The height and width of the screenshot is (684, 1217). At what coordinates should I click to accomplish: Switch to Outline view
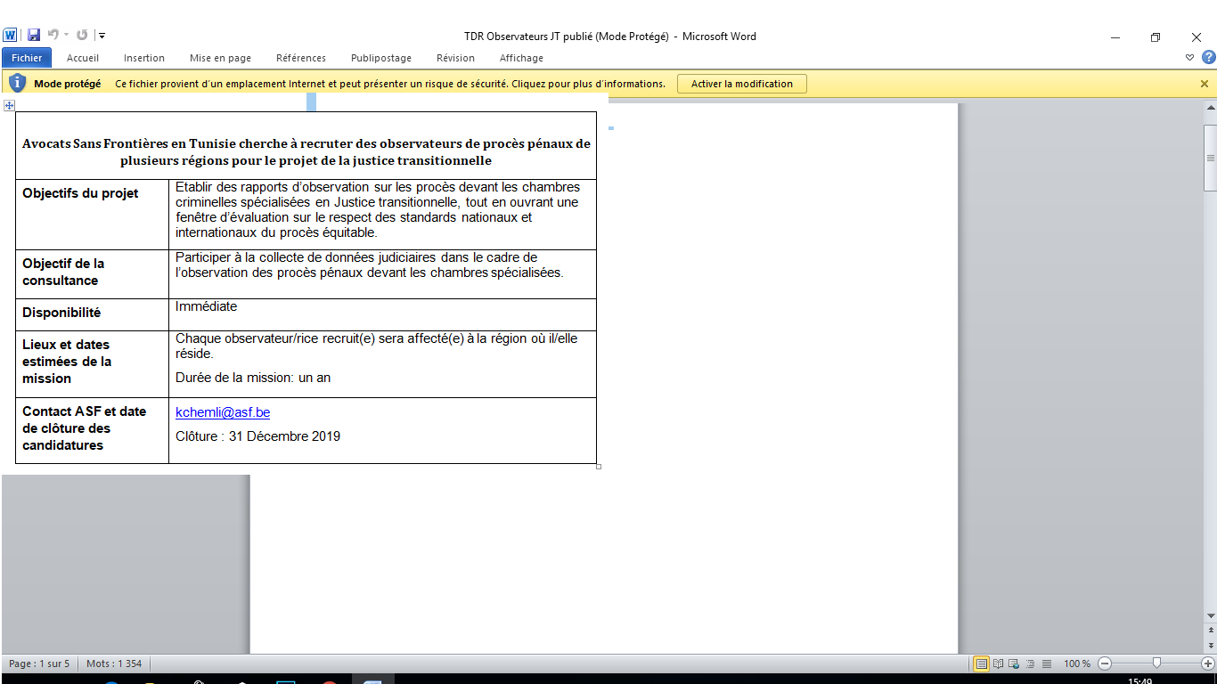tap(1031, 664)
